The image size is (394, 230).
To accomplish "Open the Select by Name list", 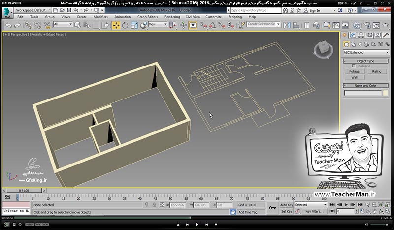I will [x=87, y=25].
